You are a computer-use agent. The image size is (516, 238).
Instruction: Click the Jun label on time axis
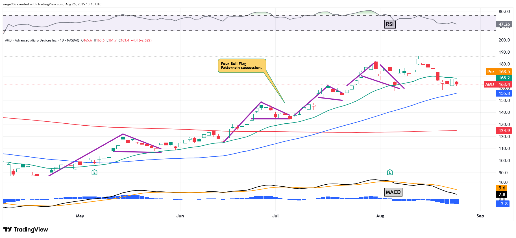click(180, 216)
